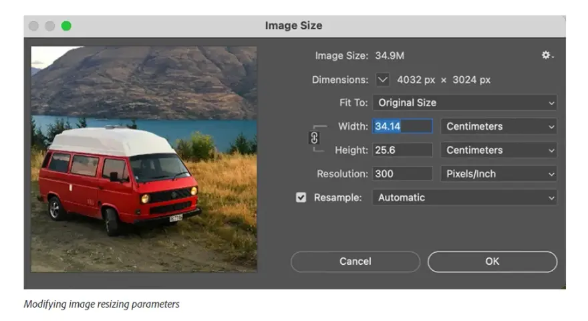This screenshot has height=321, width=588.
Task: Click the red van preview image
Action: (x=144, y=159)
